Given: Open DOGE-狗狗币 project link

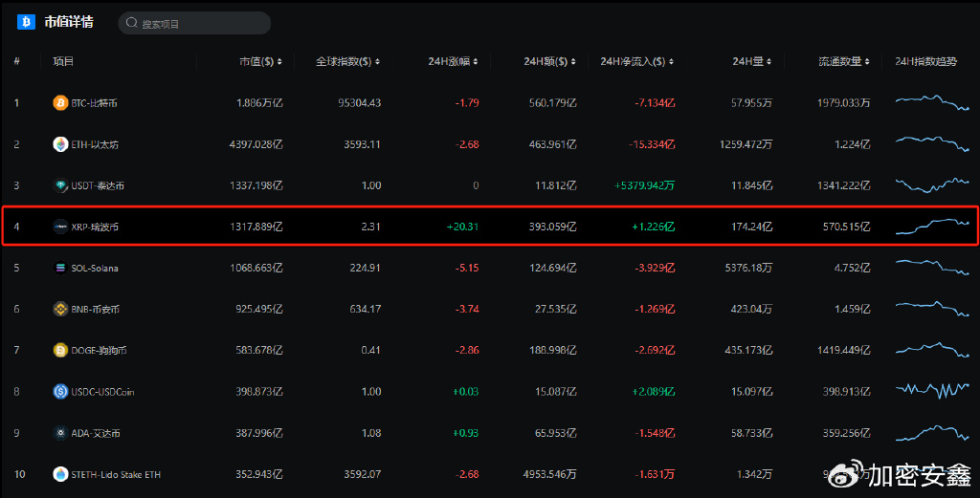Looking at the screenshot, I should click(99, 350).
